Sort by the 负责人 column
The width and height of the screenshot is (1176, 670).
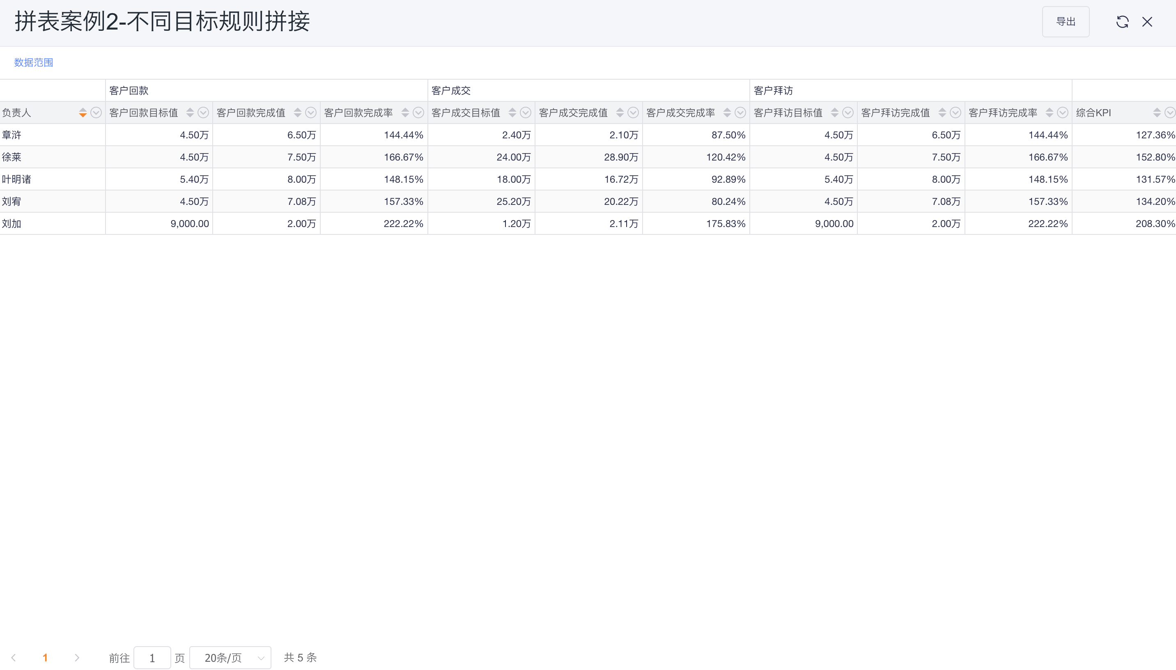click(83, 112)
